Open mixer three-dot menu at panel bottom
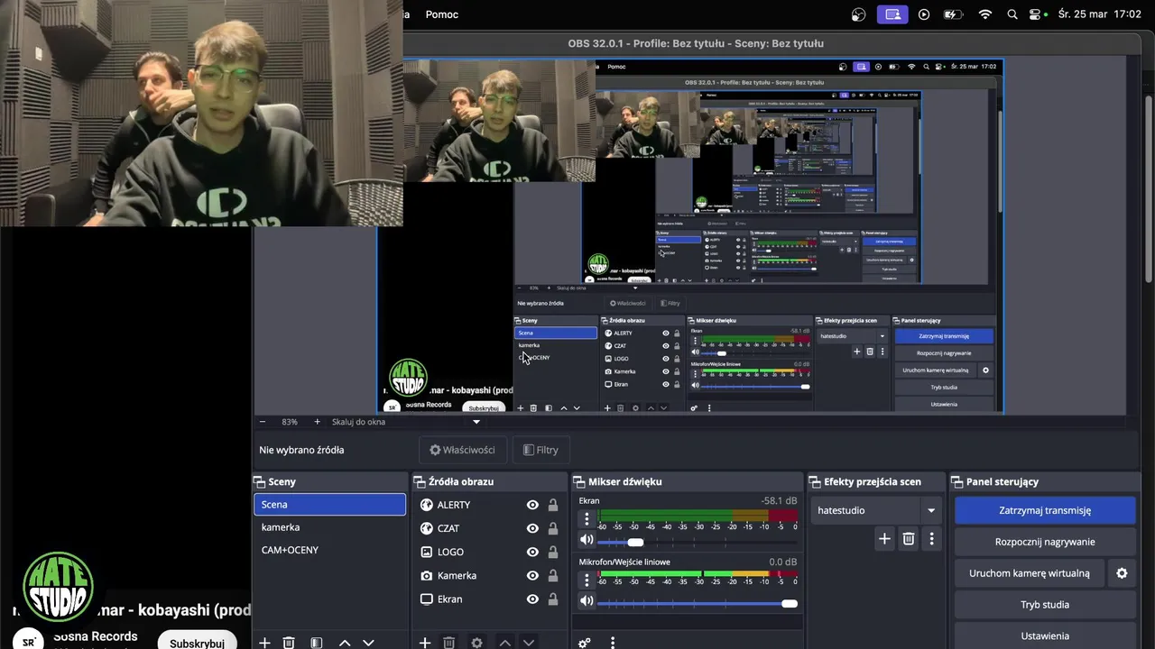Viewport: 1155px width, 649px height. click(x=613, y=643)
